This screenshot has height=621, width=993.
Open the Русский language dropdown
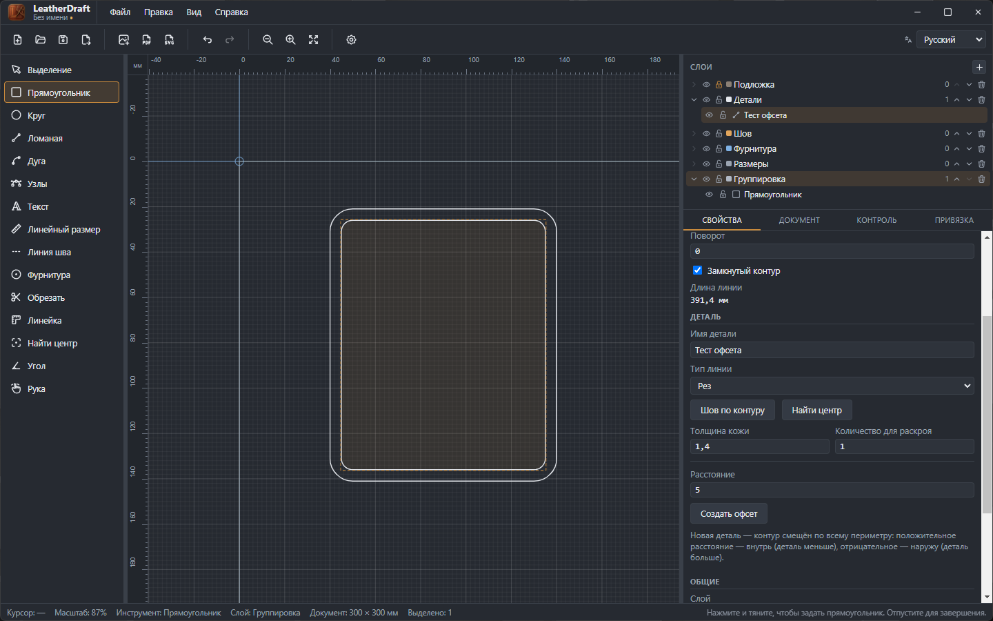pyautogui.click(x=951, y=40)
